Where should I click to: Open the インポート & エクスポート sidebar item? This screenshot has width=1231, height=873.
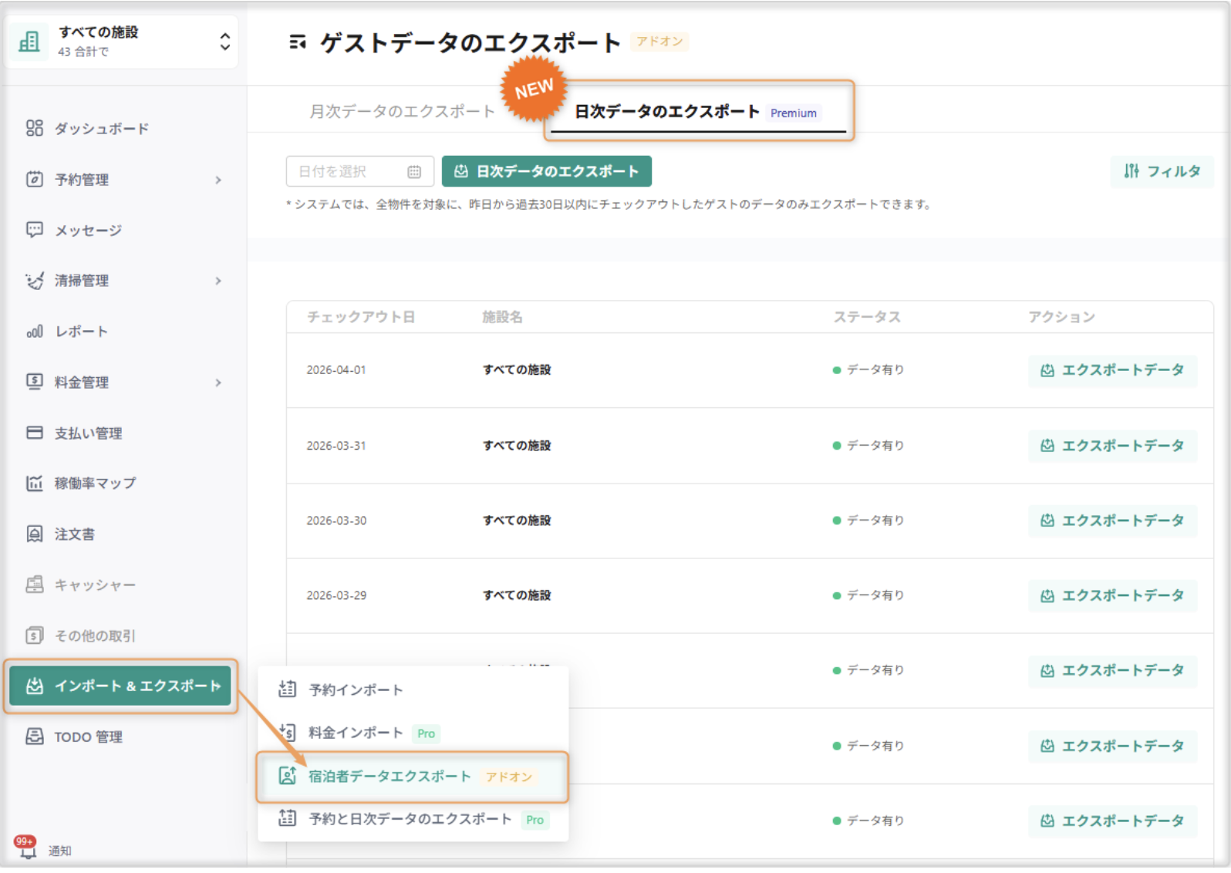[x=120, y=686]
